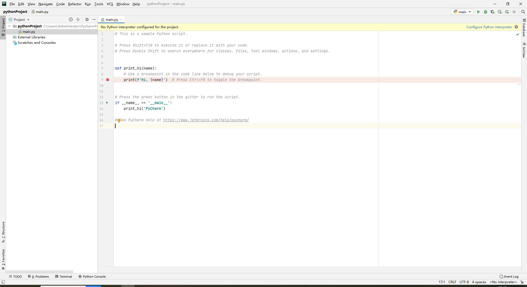Screen dimensions: 527x287
Task: Open the TODO tool window
Action: (15, 277)
